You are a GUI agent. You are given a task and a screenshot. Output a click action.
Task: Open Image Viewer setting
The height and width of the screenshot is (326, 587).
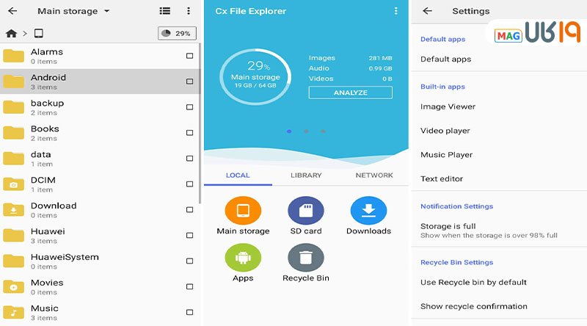coord(499,106)
